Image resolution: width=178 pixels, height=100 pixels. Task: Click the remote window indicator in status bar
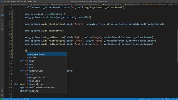pyautogui.click(x=1, y=99)
